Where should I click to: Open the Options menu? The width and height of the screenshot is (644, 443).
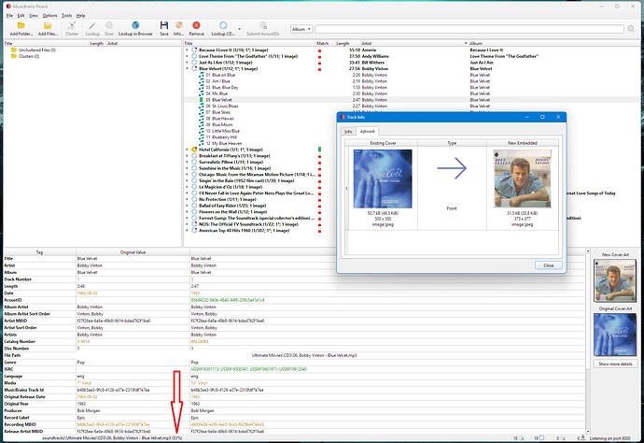pyautogui.click(x=49, y=16)
